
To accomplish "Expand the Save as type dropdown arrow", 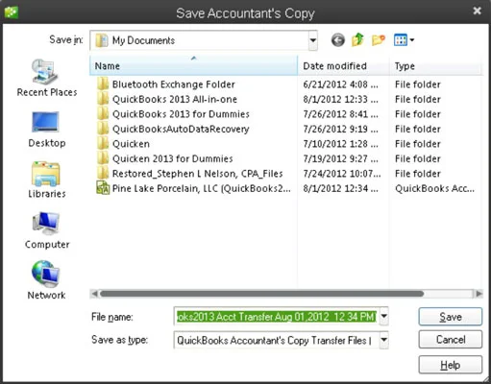I will (x=383, y=340).
